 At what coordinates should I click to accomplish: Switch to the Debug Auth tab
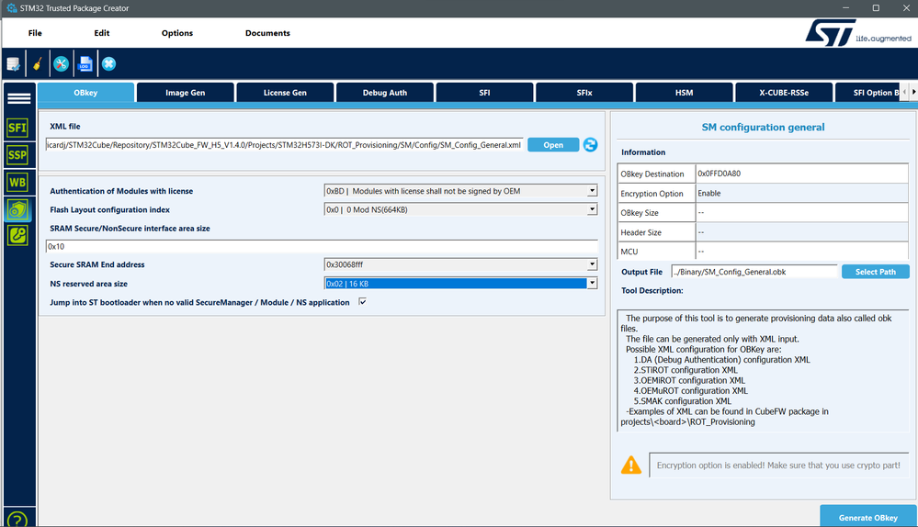coord(385,93)
